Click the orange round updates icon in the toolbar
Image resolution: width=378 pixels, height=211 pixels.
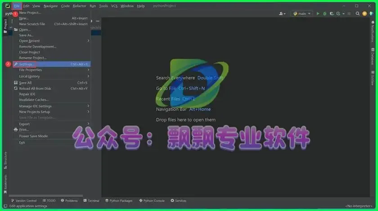pos(364,14)
